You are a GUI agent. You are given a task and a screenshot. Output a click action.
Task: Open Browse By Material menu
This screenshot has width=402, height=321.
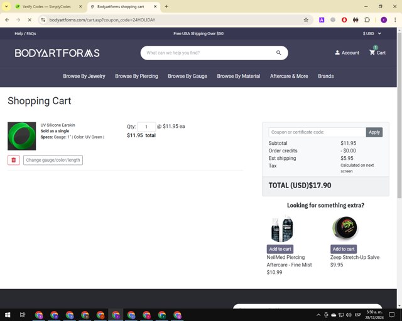pos(239,76)
